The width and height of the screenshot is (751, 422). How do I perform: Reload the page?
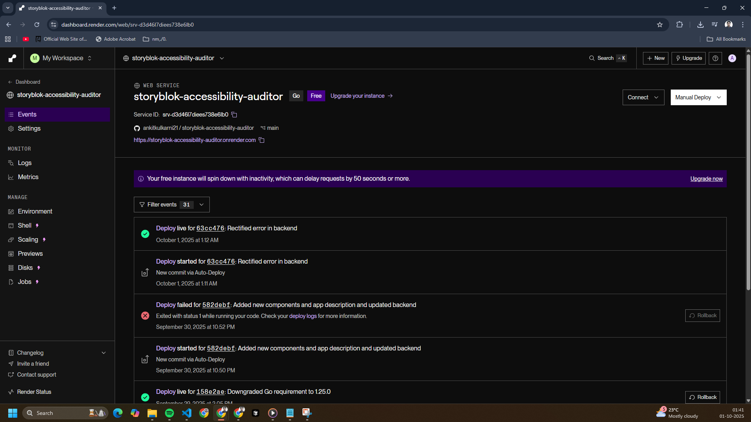[x=37, y=25]
